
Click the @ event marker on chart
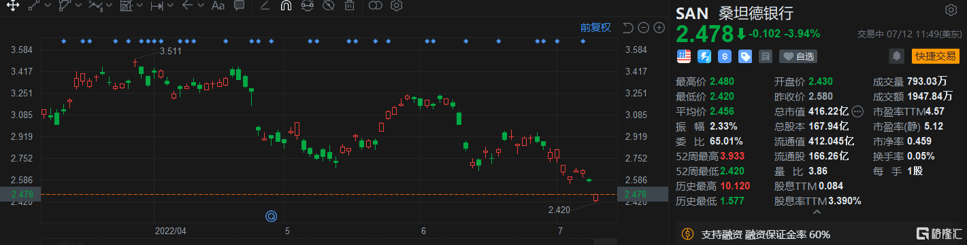[271, 216]
